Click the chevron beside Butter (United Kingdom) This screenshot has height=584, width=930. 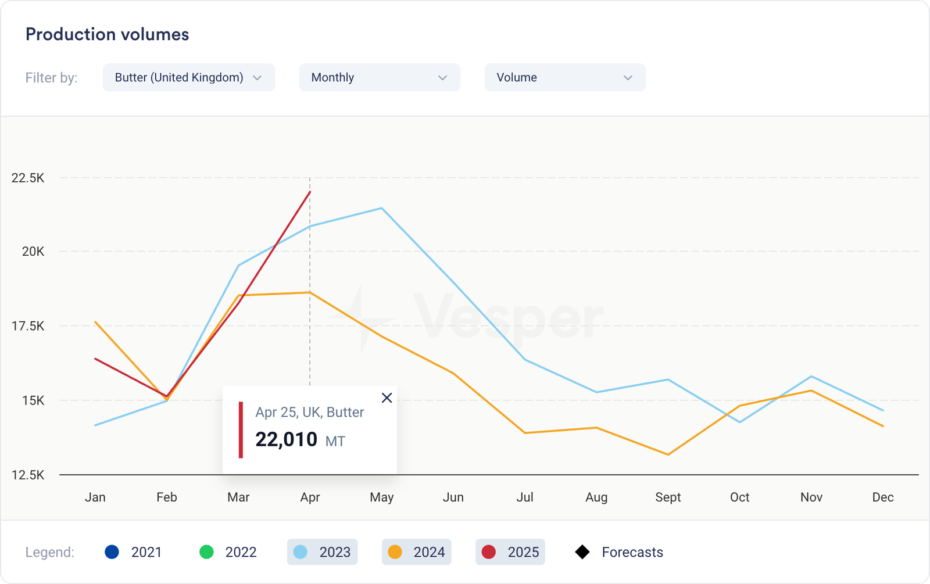(257, 78)
